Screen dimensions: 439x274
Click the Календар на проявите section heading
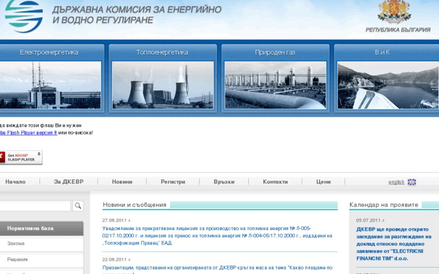click(384, 205)
